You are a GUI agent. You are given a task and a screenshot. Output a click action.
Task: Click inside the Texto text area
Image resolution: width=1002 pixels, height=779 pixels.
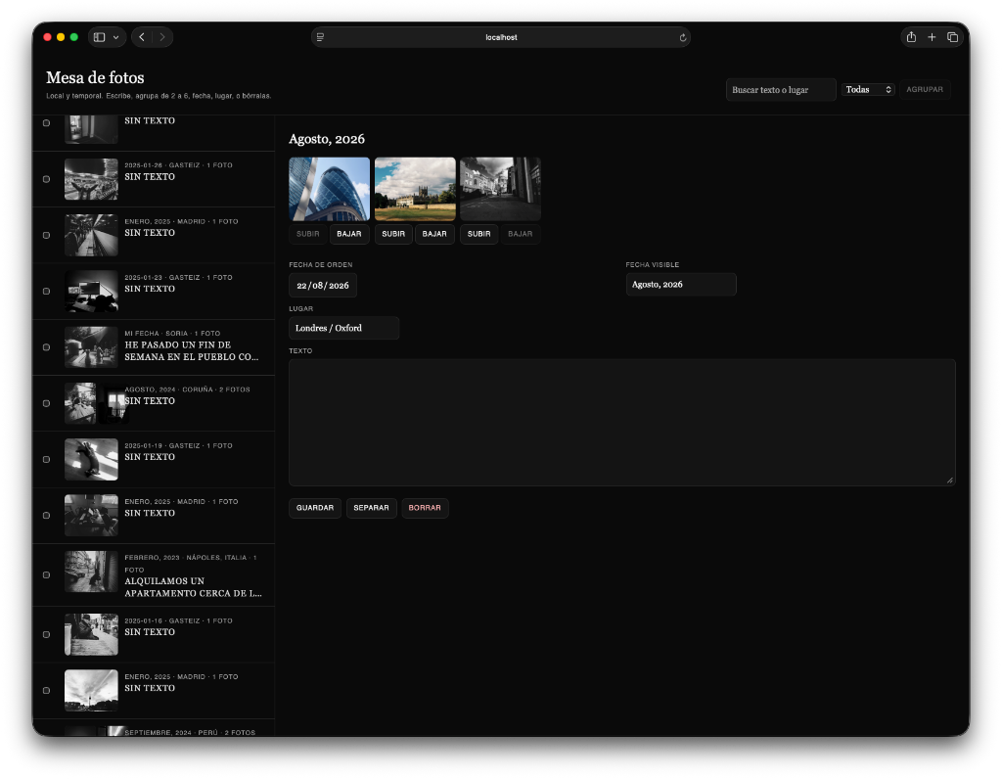621,423
